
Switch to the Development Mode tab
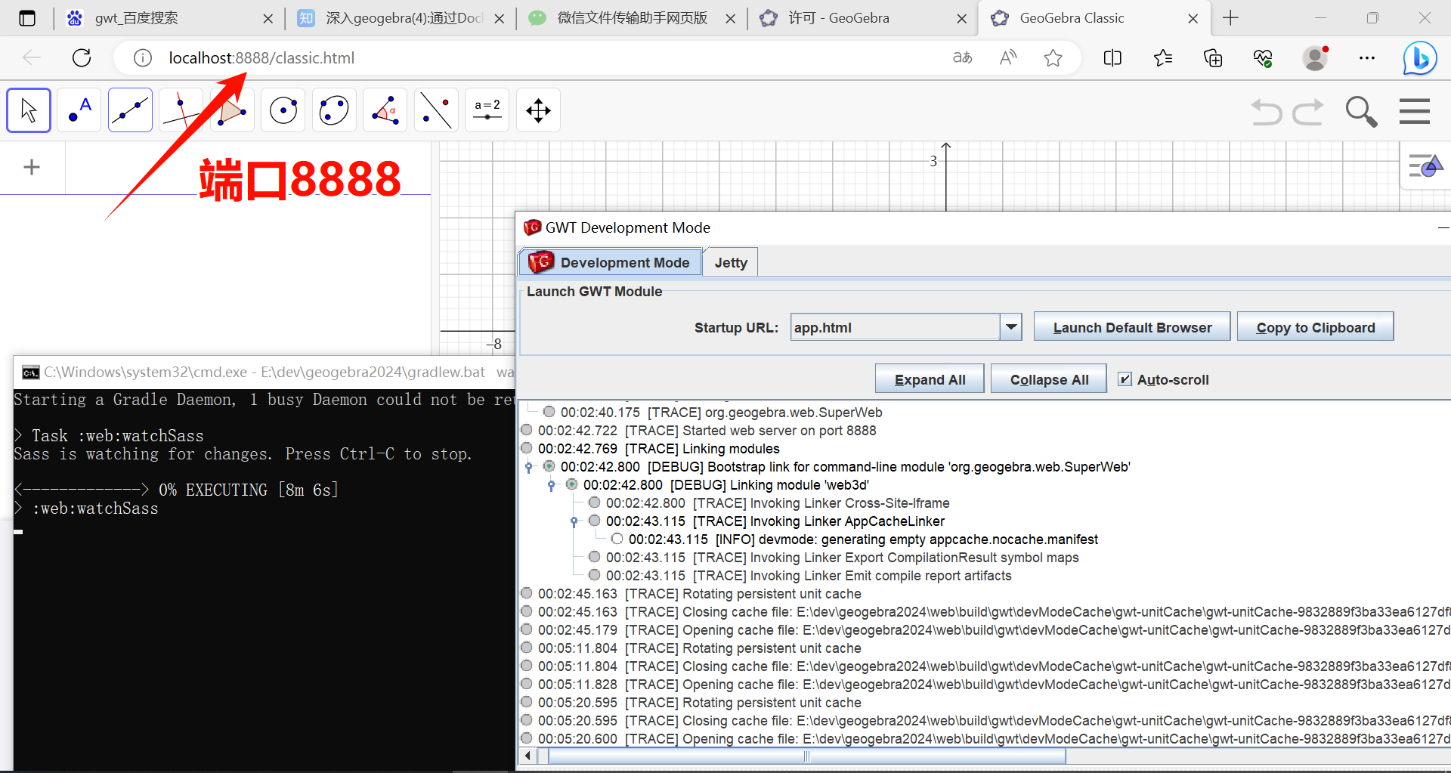(611, 262)
